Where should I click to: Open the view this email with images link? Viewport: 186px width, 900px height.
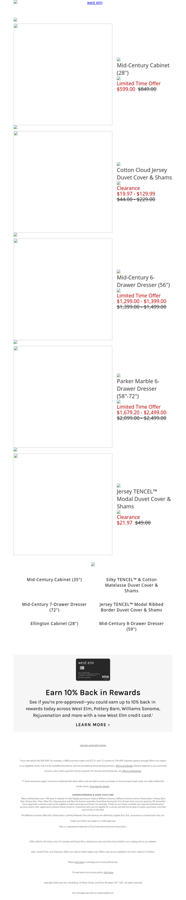[x=93, y=745]
